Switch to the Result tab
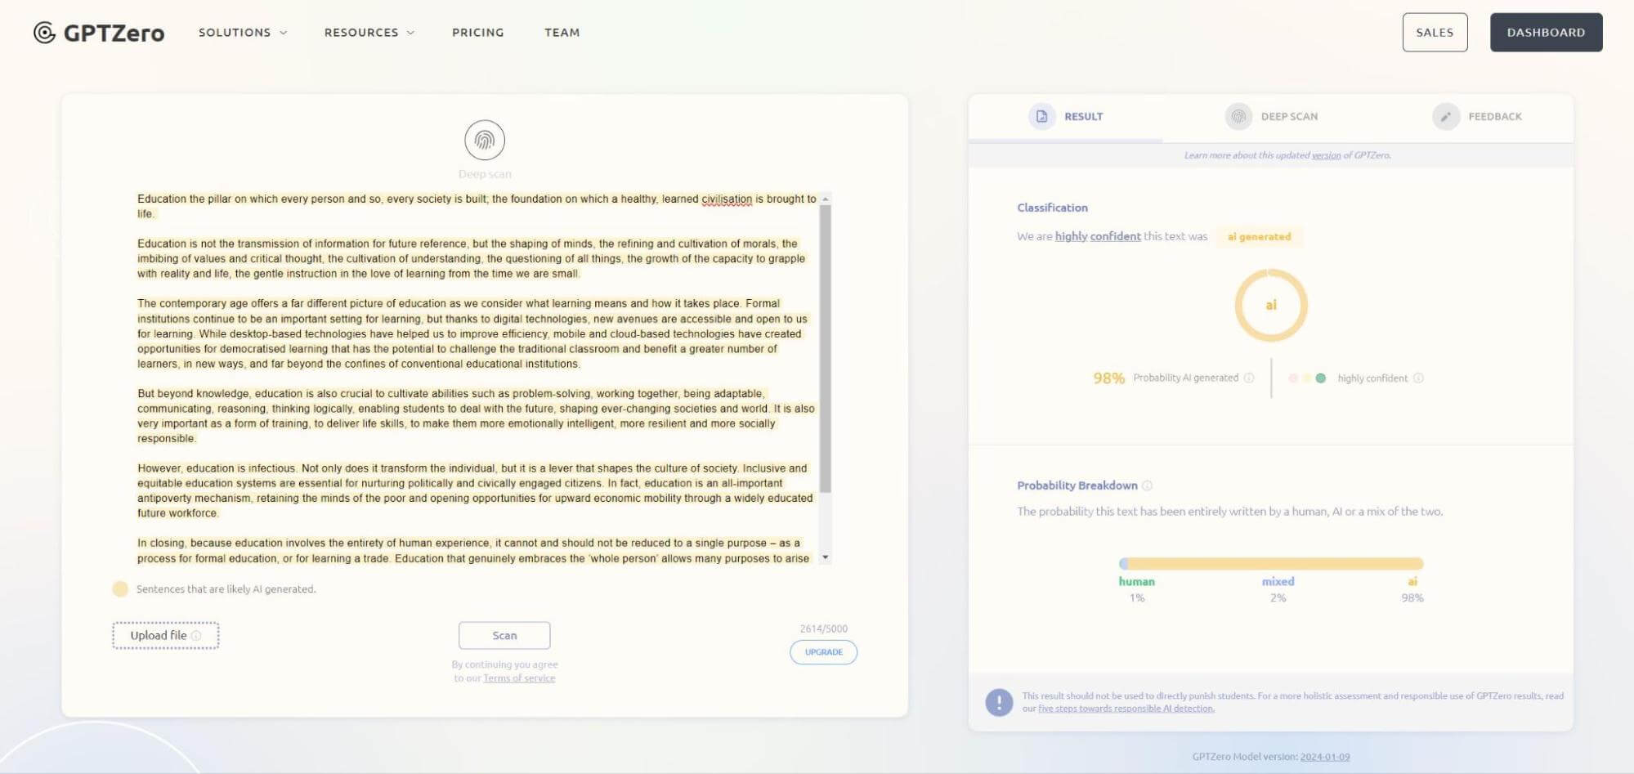This screenshot has width=1634, height=774. pos(1065,117)
